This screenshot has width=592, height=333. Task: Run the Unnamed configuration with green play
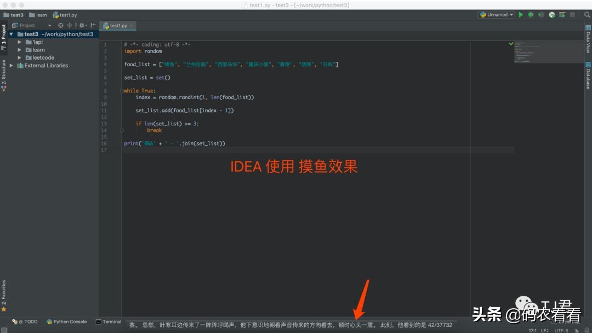tap(521, 15)
